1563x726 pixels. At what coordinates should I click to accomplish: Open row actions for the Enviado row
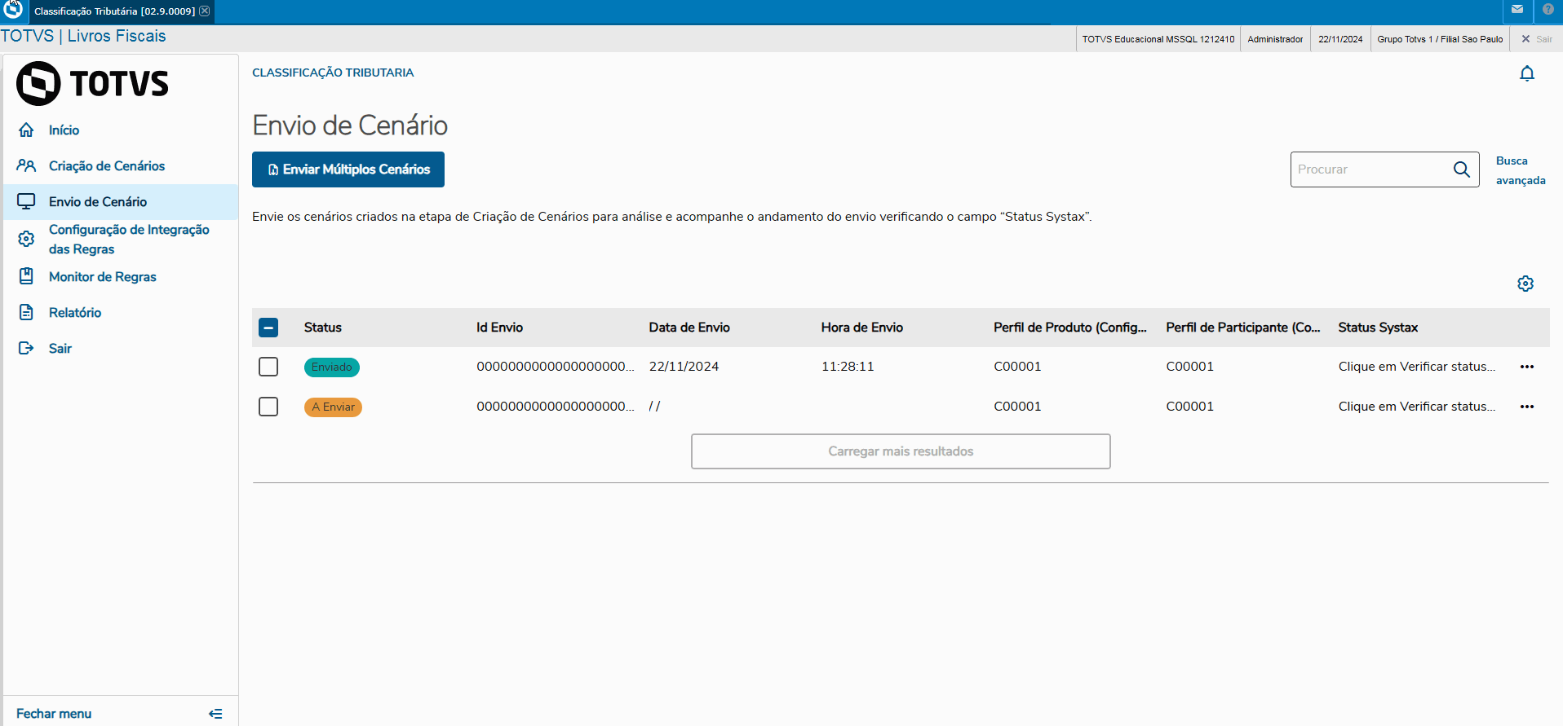[x=1527, y=367]
